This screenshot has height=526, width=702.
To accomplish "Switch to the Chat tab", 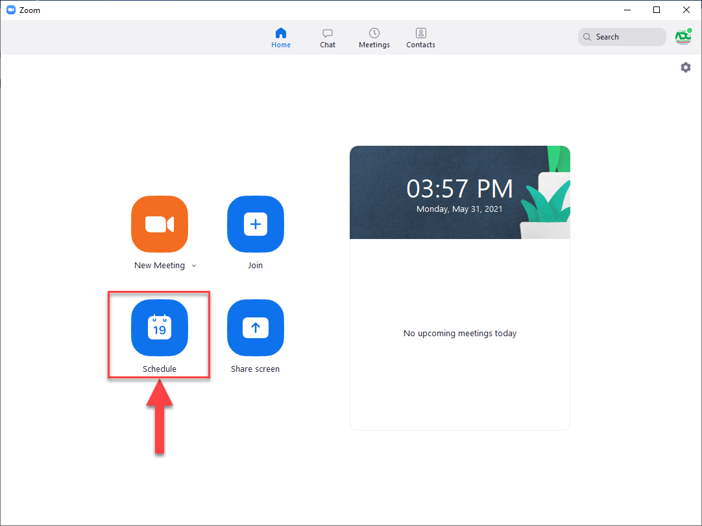I will click(x=328, y=38).
